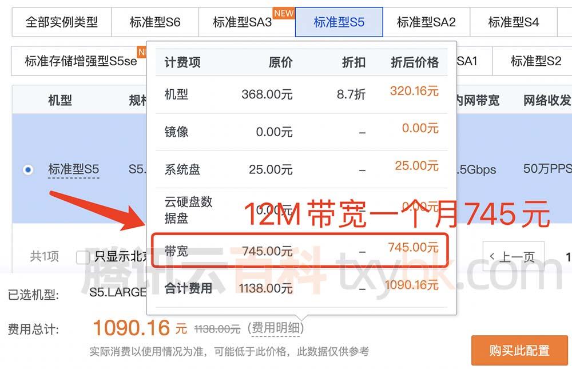This screenshot has height=369, width=572.
Task: Click the 购买此配置 purchase button
Action: pyautogui.click(x=519, y=350)
